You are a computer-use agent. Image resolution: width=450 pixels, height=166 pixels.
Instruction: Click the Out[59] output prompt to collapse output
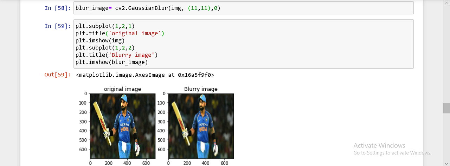(58, 75)
